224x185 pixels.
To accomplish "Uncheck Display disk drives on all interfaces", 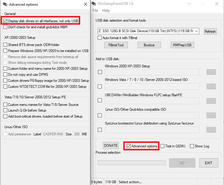I will coord(5,21).
